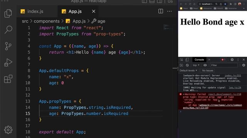
Task: Open the webpack App.js stack trace link
Action: 213,107
